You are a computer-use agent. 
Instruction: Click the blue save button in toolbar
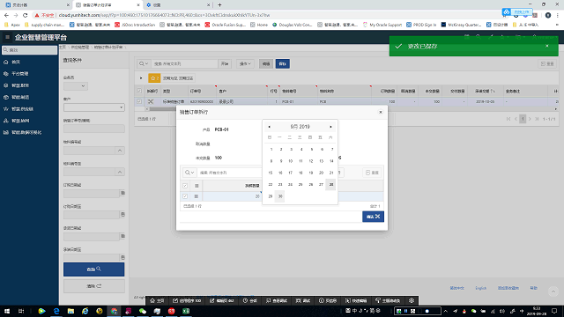(282, 63)
